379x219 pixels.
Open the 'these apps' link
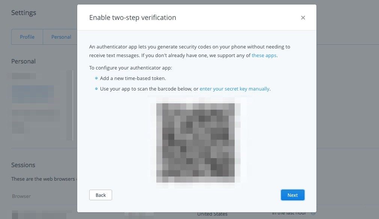pos(264,56)
